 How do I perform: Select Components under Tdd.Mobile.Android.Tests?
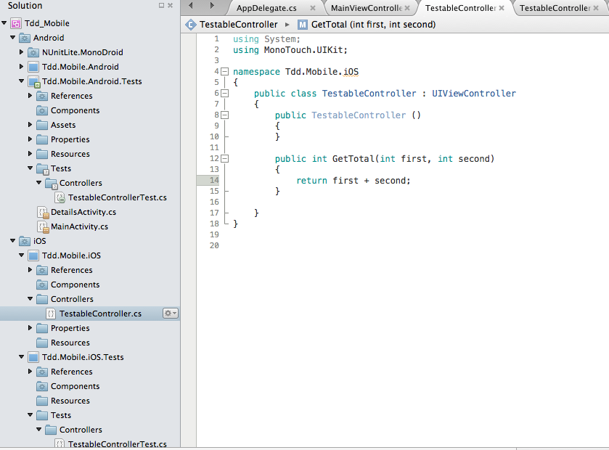click(75, 110)
